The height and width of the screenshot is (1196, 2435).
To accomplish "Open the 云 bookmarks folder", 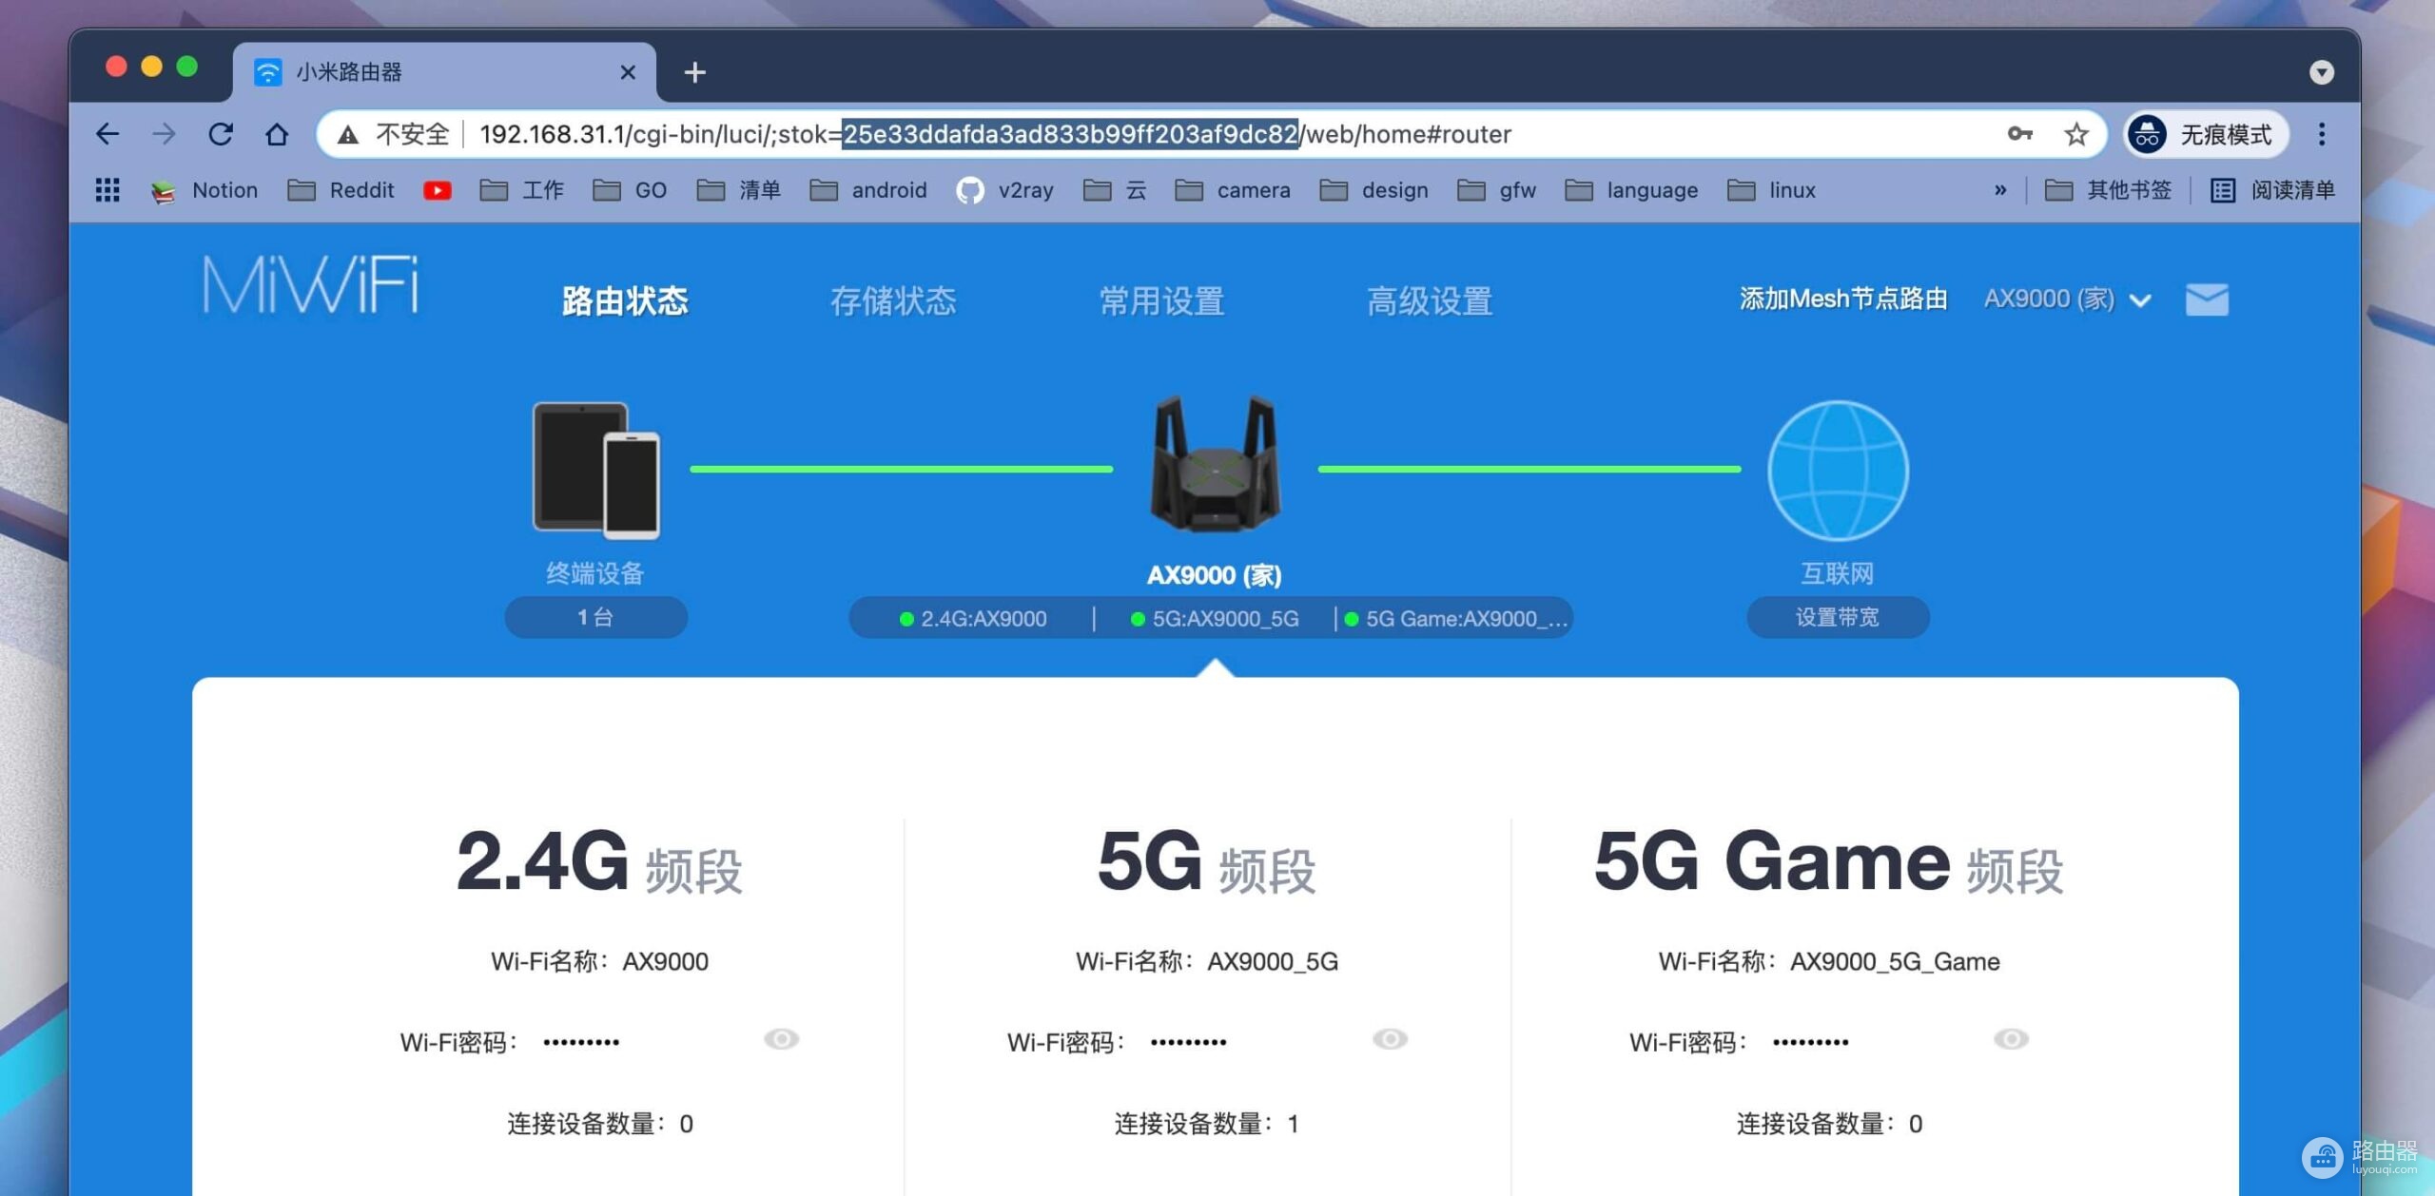I will pyautogui.click(x=1115, y=190).
